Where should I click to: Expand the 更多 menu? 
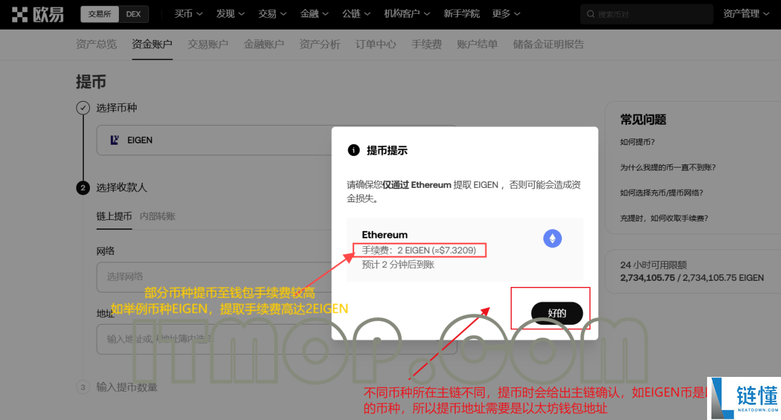click(x=506, y=14)
